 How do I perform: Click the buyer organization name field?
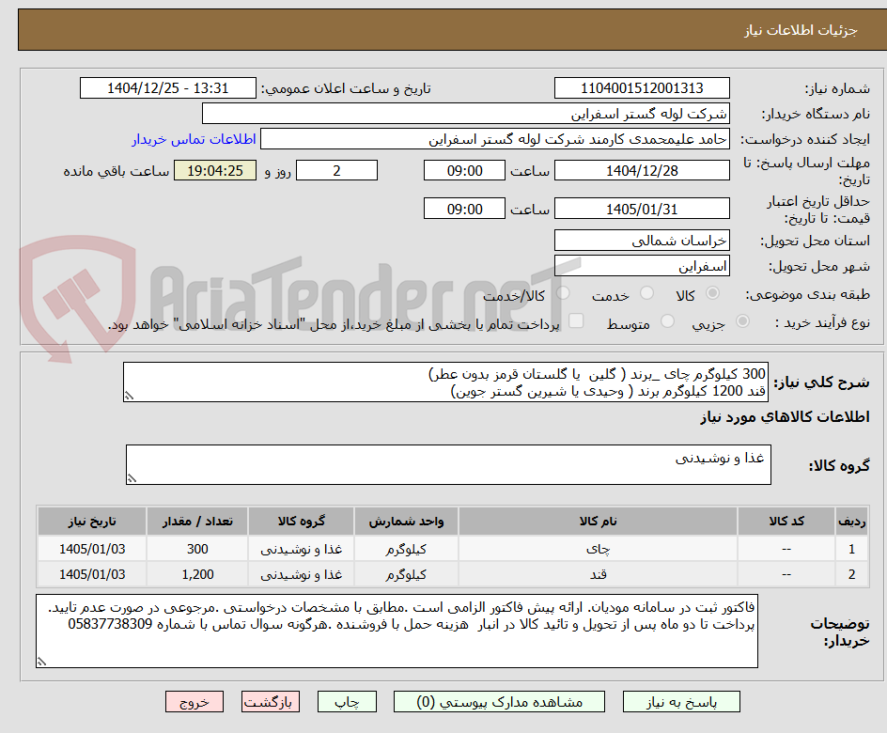(465, 114)
